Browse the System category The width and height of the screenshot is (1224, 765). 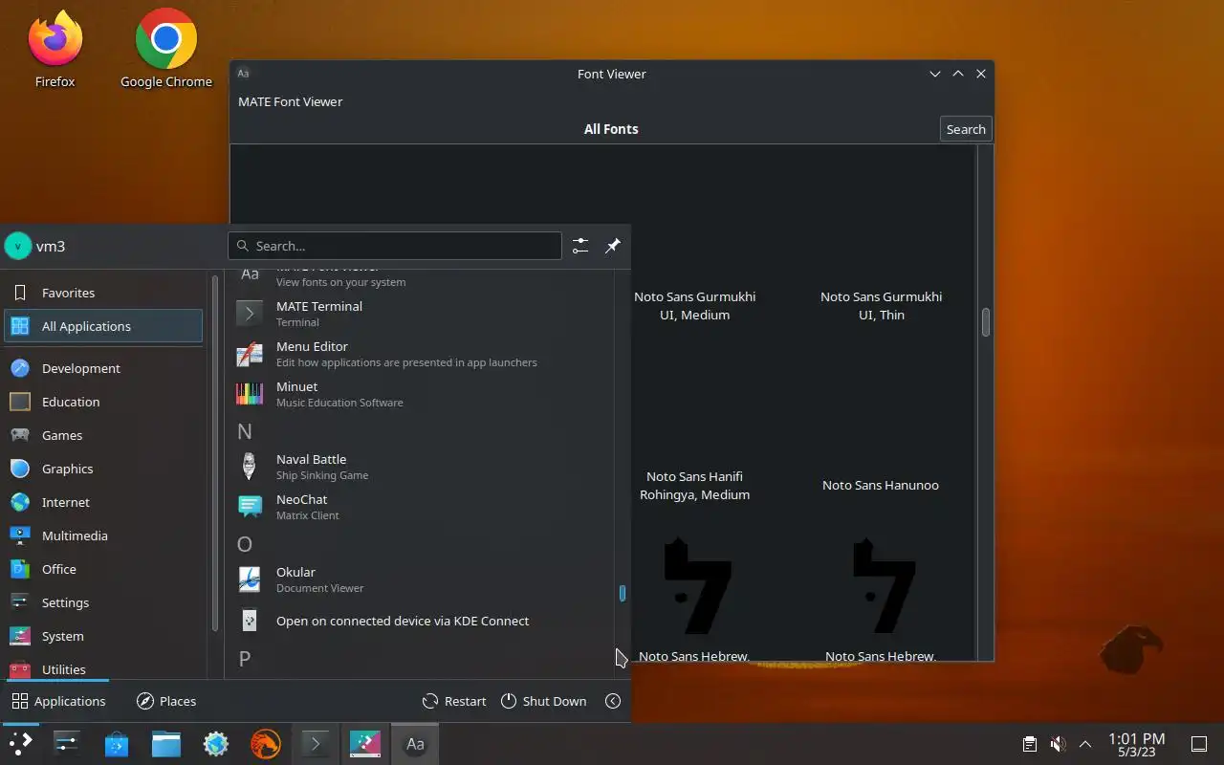pyautogui.click(x=103, y=636)
